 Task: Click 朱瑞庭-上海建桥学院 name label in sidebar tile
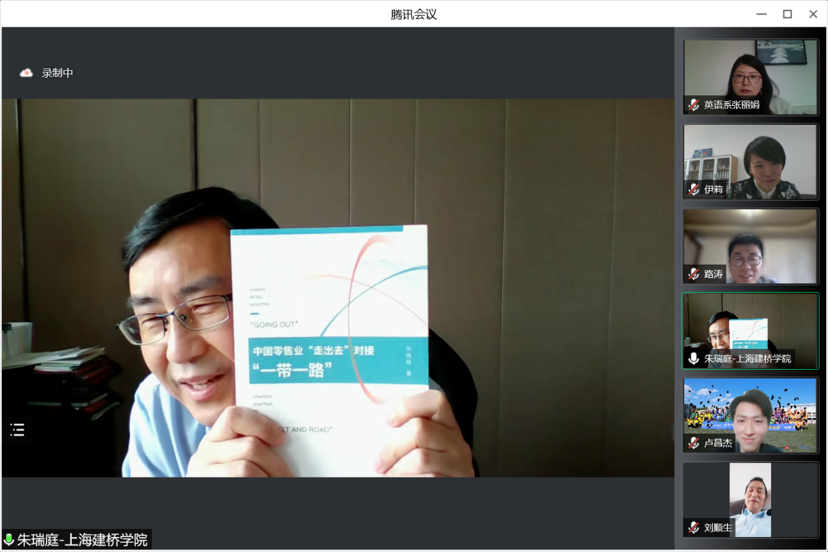point(747,359)
